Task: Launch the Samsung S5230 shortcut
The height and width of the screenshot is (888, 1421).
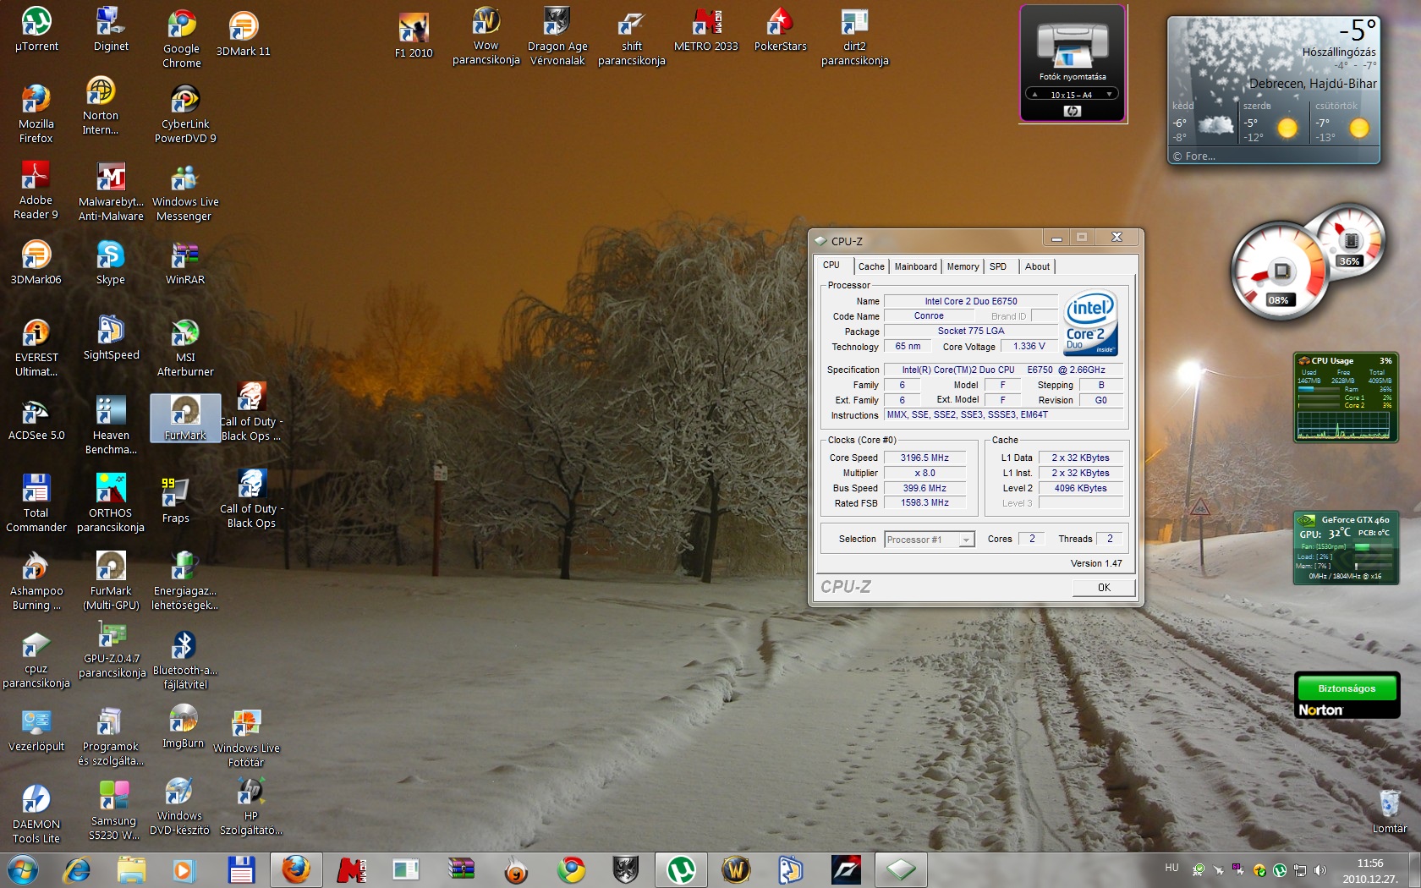Action: tap(113, 810)
